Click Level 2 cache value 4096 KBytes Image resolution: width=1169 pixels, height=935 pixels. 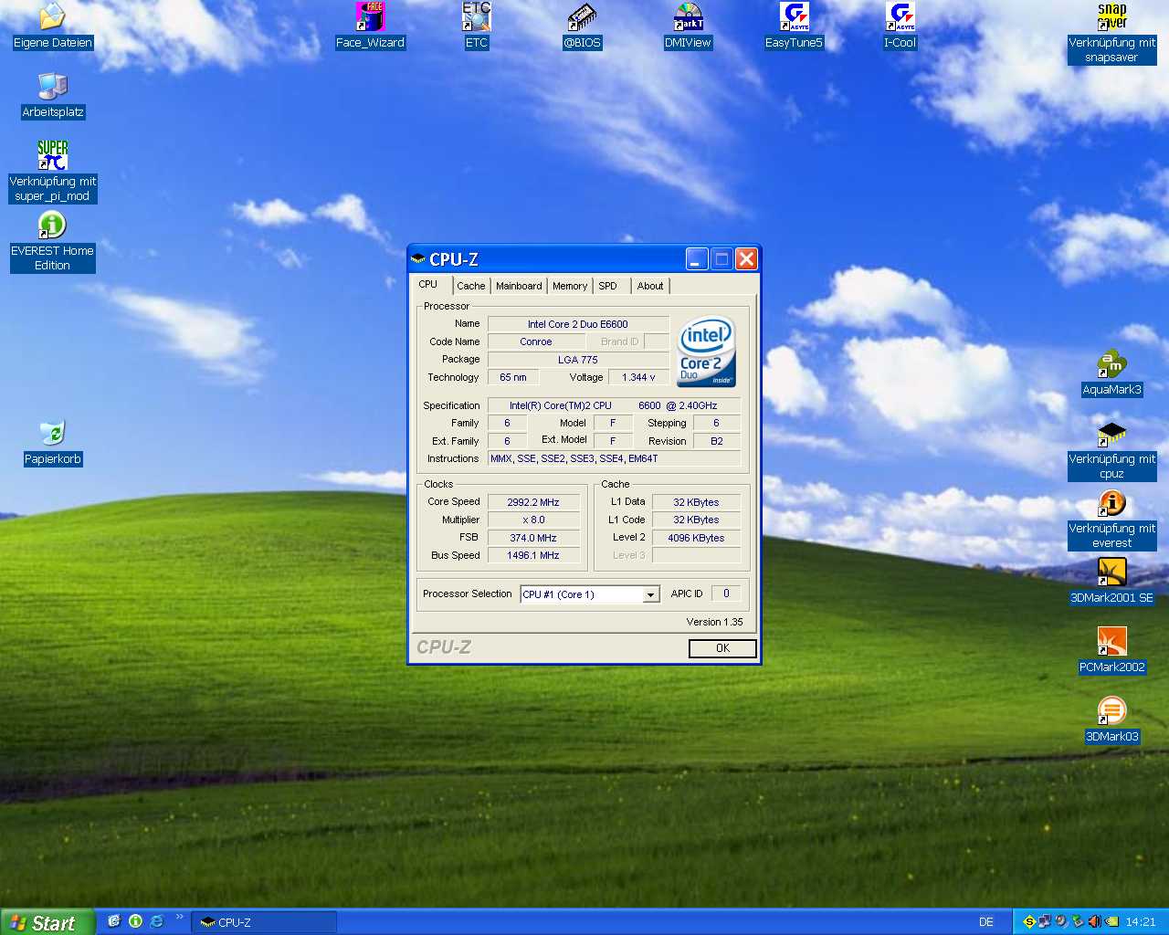tap(696, 538)
